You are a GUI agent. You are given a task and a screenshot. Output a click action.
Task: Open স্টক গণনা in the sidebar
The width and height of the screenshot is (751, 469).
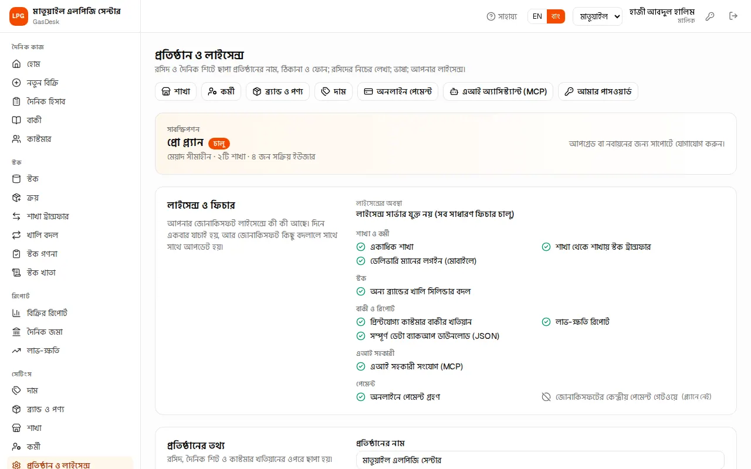(x=70, y=254)
